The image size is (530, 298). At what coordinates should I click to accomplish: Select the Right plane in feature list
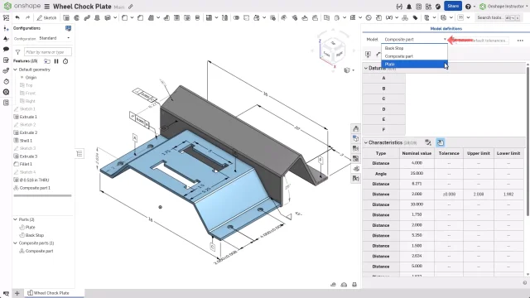click(x=30, y=101)
